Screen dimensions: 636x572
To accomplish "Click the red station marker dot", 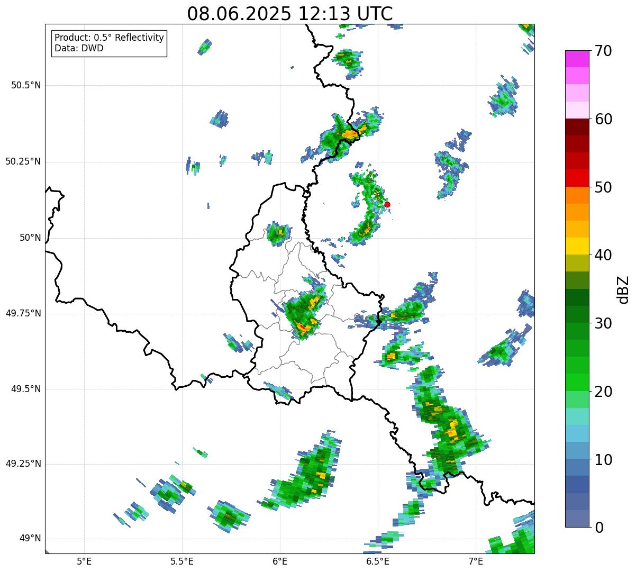I will [x=387, y=204].
